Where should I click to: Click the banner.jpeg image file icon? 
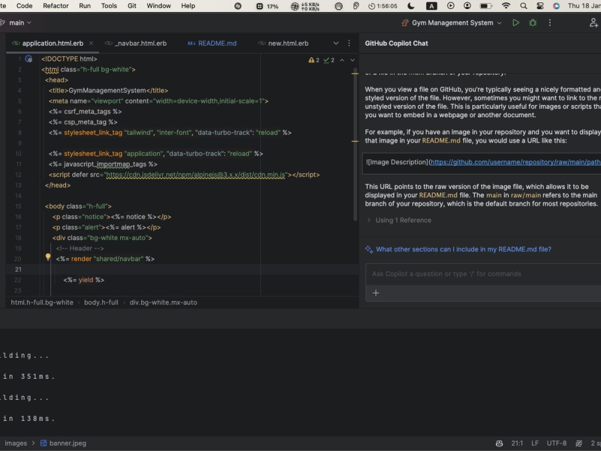[x=44, y=443]
